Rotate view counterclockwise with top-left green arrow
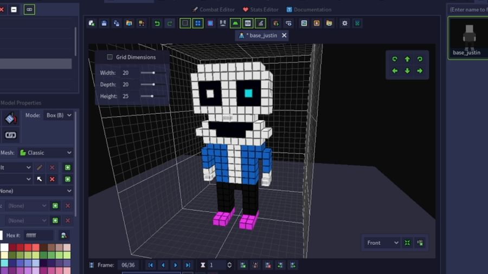 point(395,59)
